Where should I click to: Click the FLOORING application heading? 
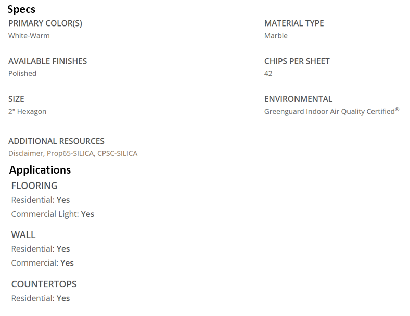[x=34, y=186]
